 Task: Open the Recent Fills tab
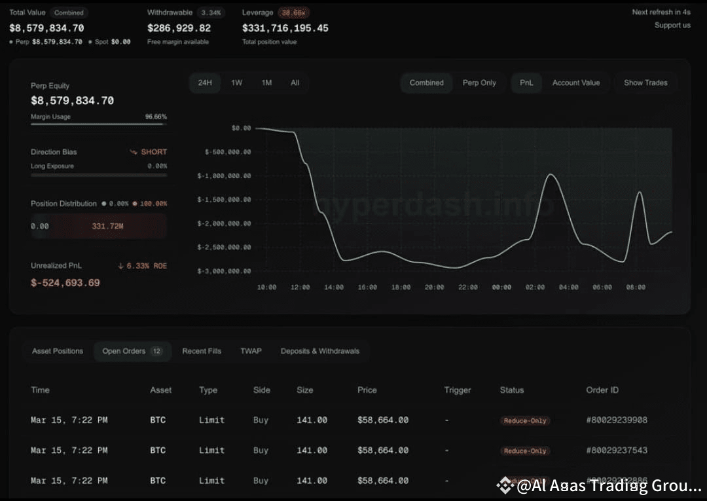click(202, 351)
